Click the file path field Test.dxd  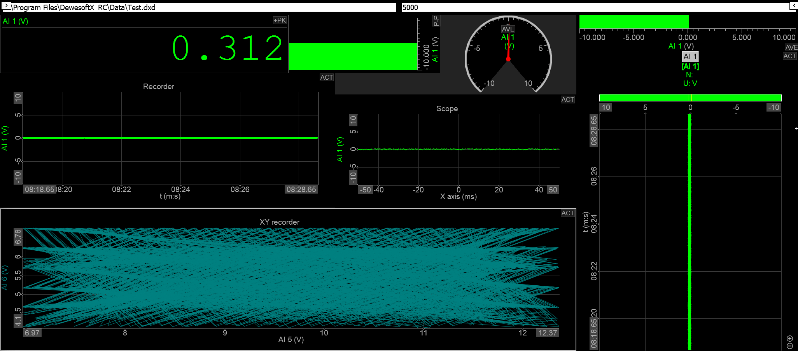pos(199,7)
